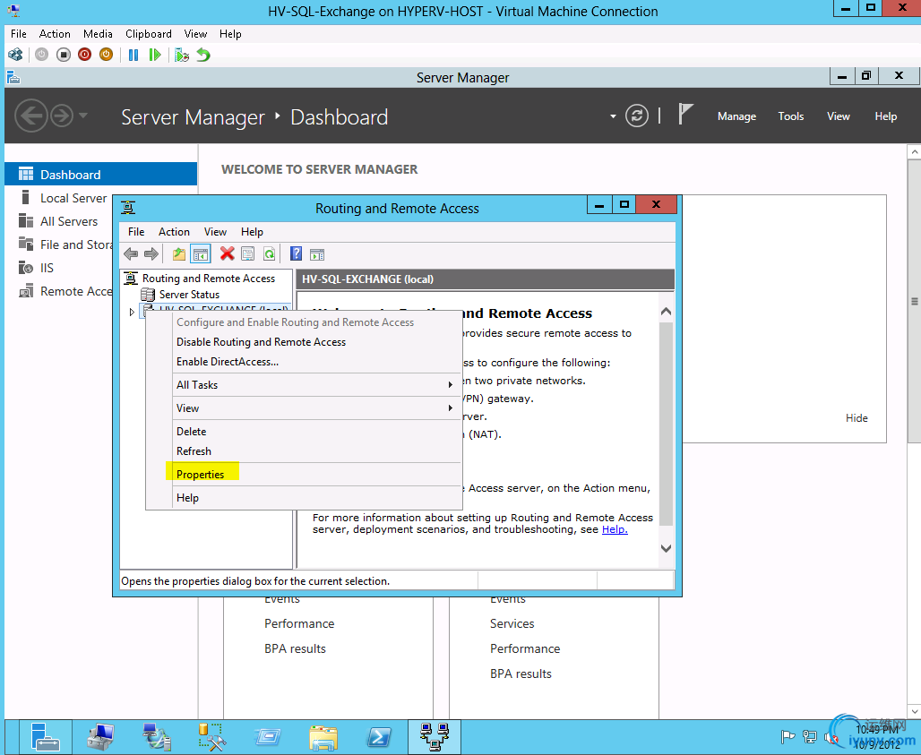Reset the VM with the green play icon
Viewport: 921px width, 755px height.
[x=154, y=56]
